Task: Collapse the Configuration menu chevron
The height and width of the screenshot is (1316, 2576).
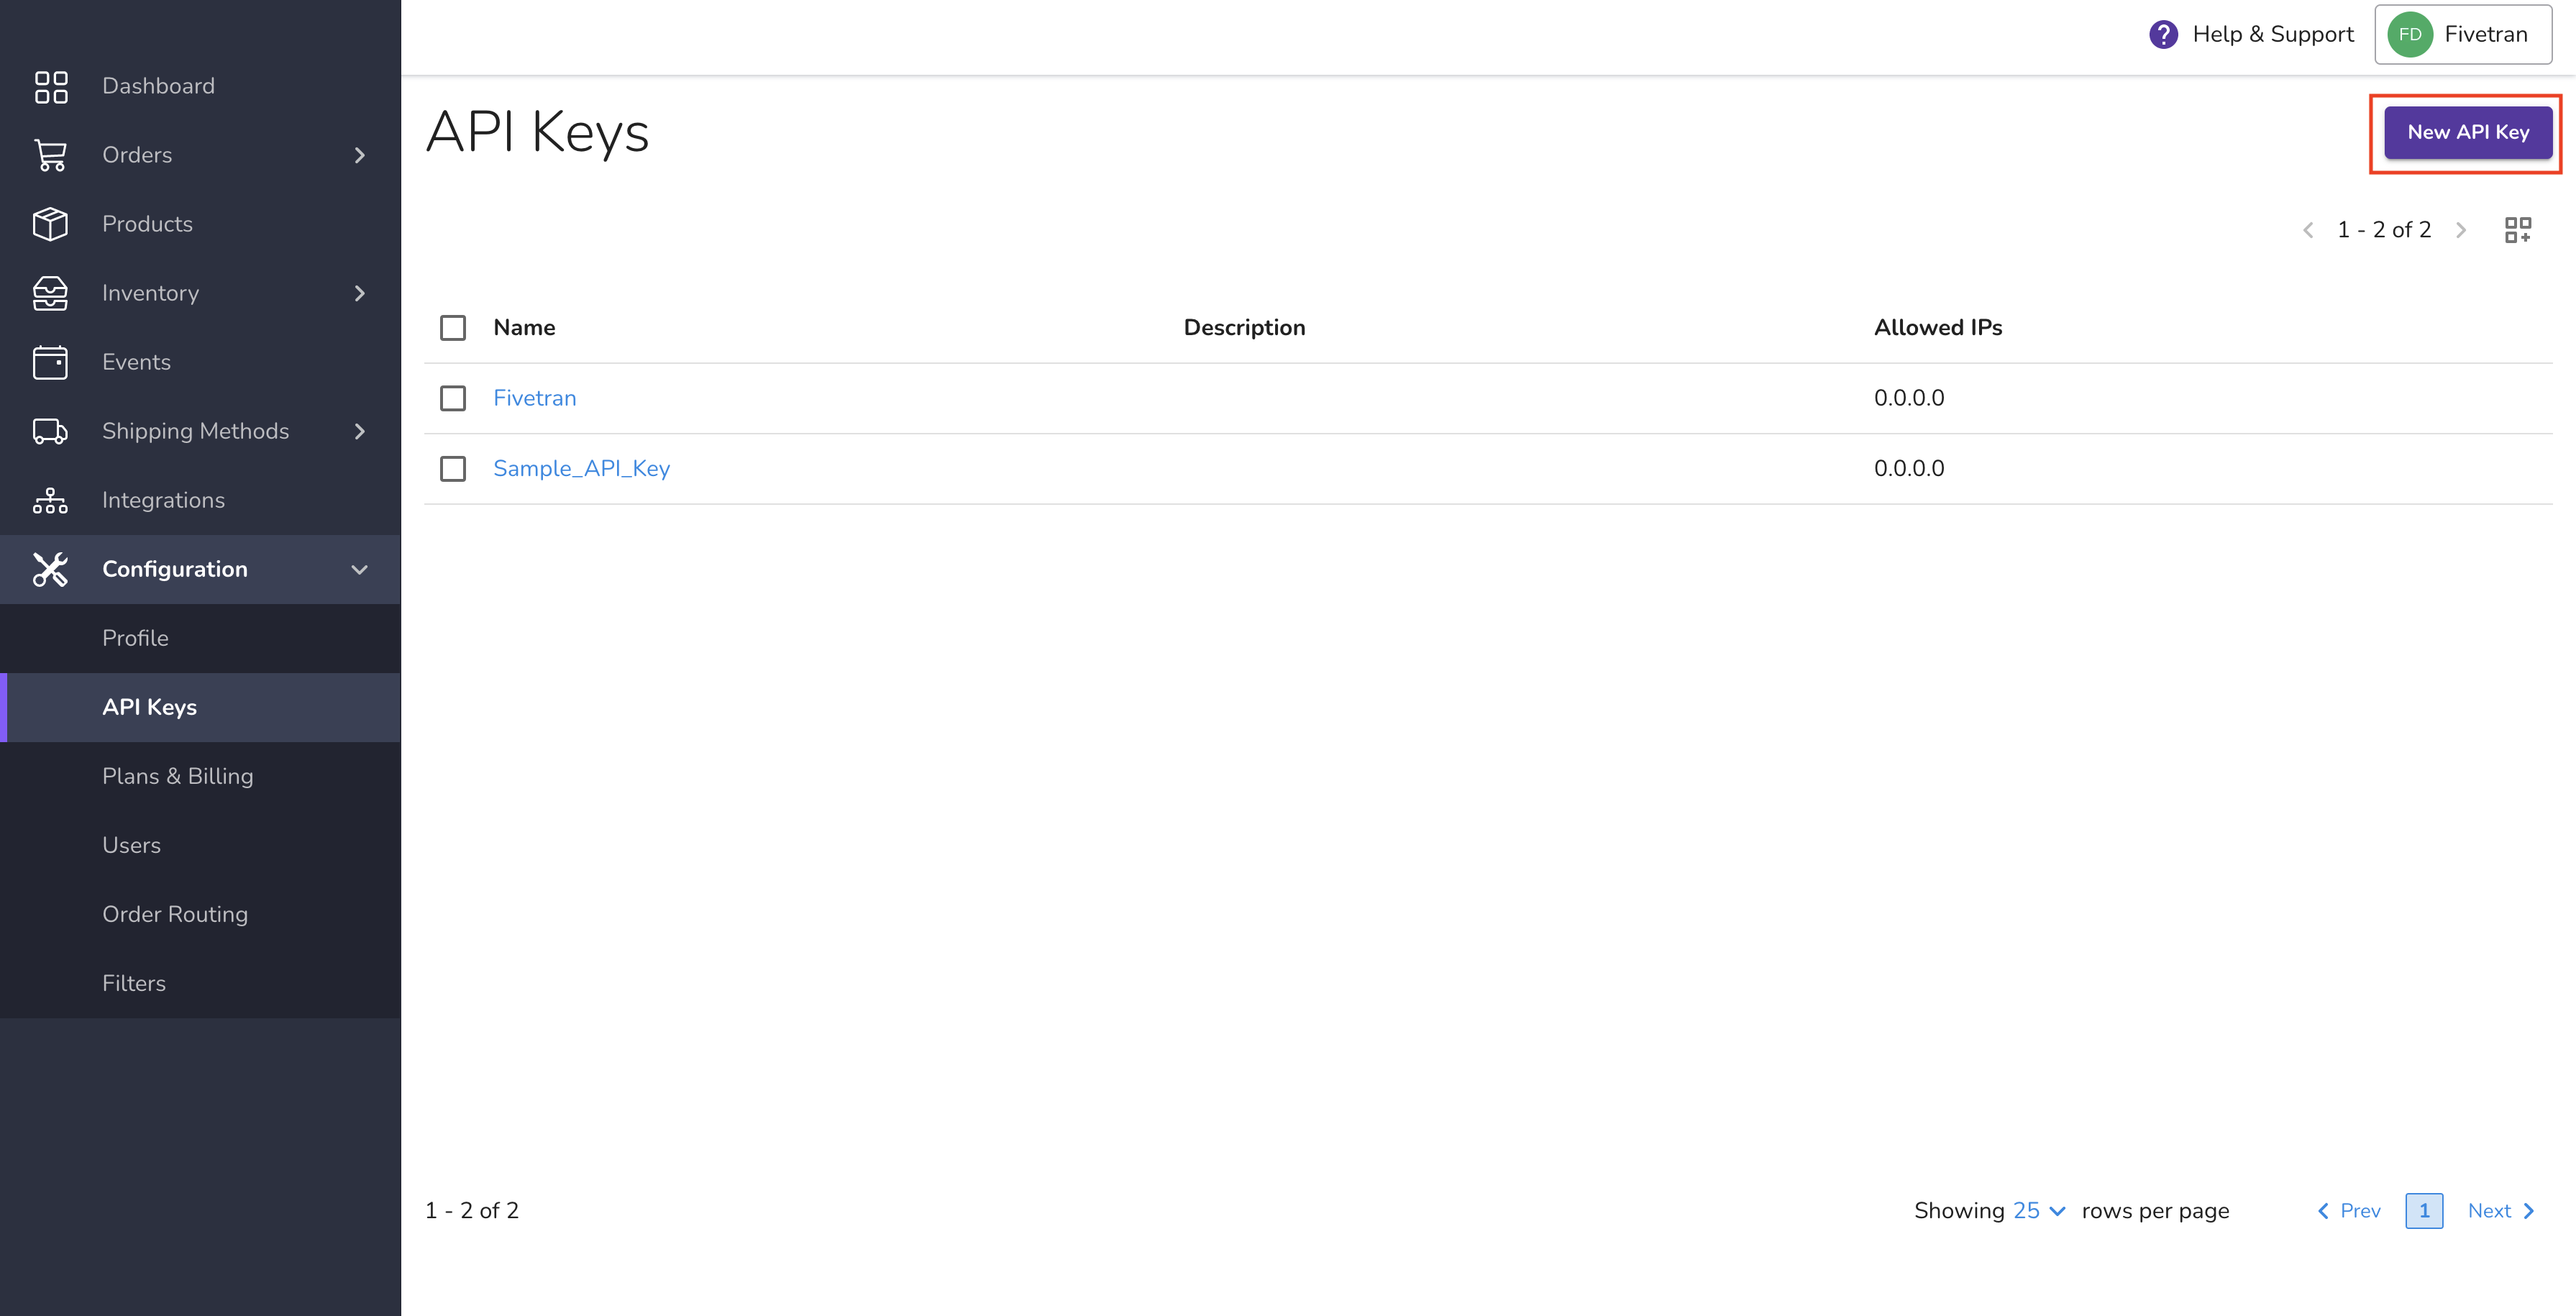Action: click(360, 569)
